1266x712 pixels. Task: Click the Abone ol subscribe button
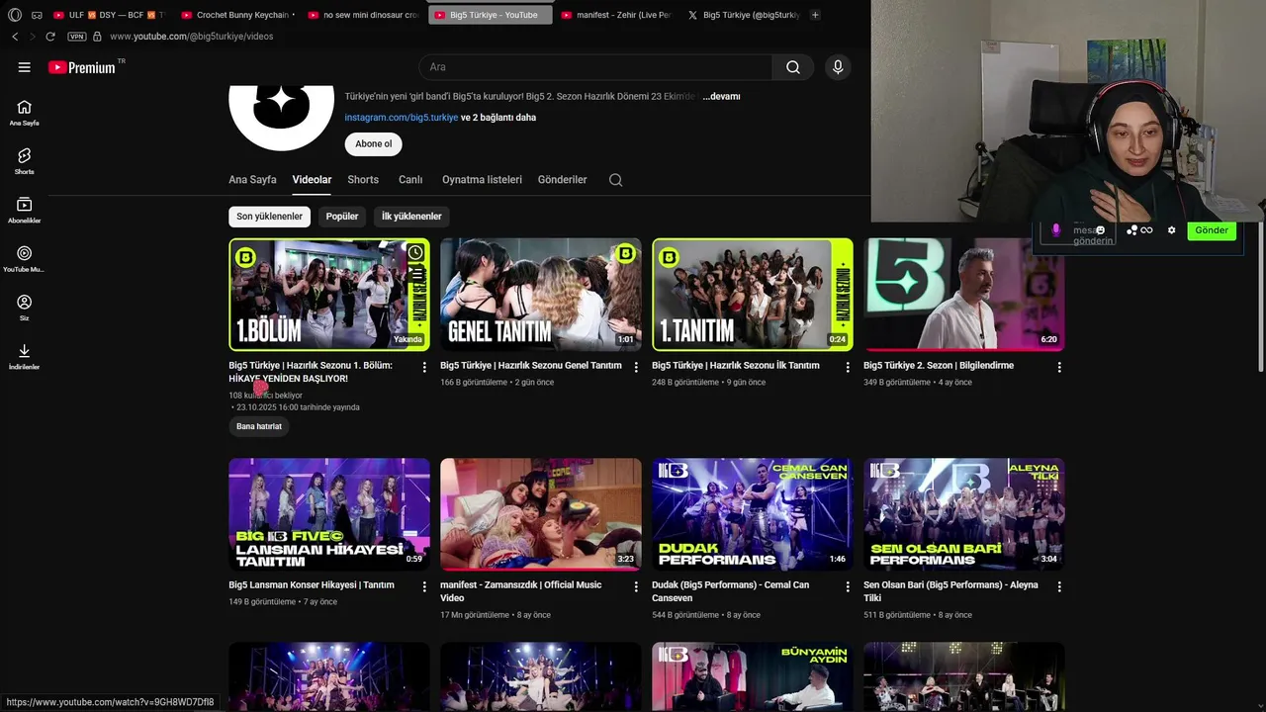coord(373,144)
